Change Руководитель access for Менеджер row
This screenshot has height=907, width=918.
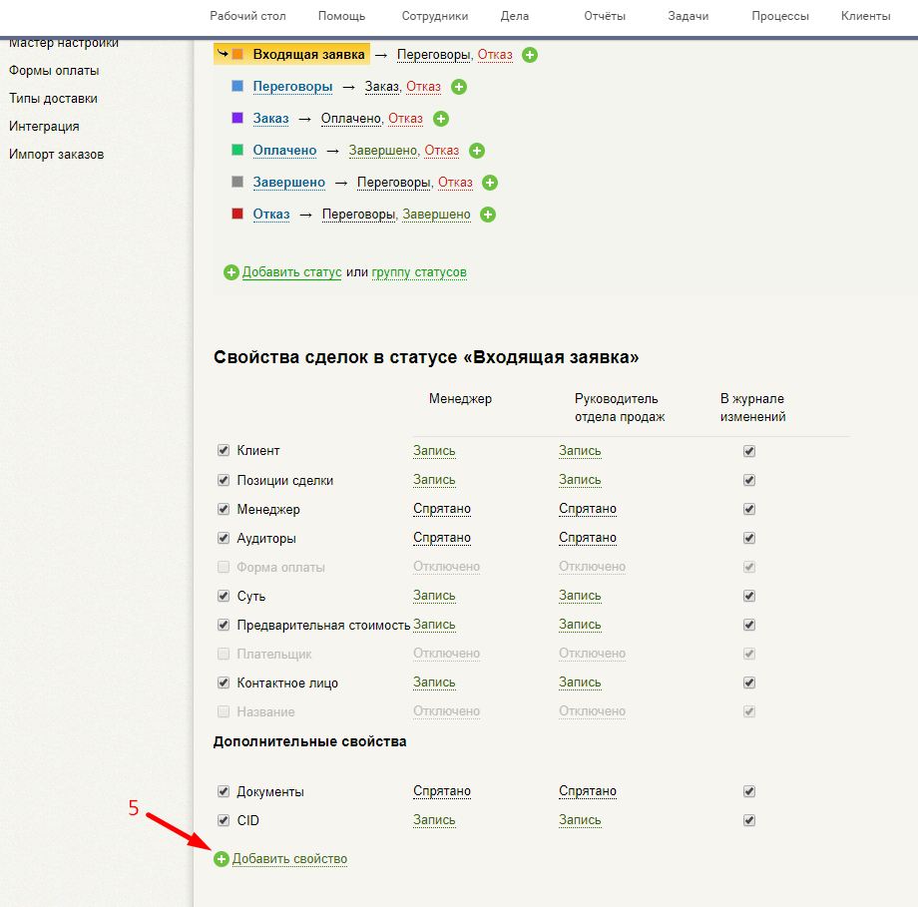(587, 509)
